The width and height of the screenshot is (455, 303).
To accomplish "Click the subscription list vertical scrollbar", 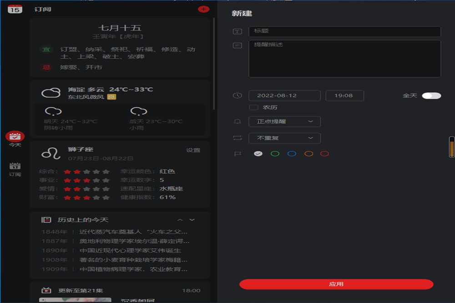I will [x=214, y=64].
